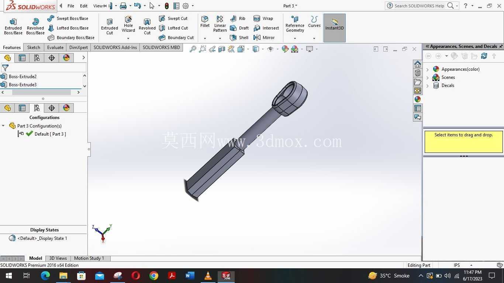Image resolution: width=504 pixels, height=283 pixels.
Task: Select Boundary Cut feature
Action: coord(176,38)
